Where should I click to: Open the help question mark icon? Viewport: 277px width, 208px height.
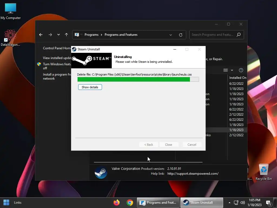coord(241,70)
